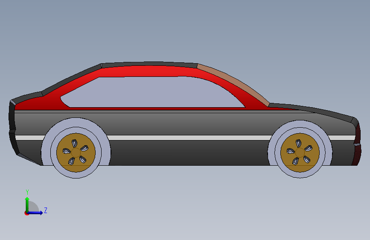Click the blue Z axis arrow of the triad
Viewport: 370px width, 240px height.
coord(35,213)
